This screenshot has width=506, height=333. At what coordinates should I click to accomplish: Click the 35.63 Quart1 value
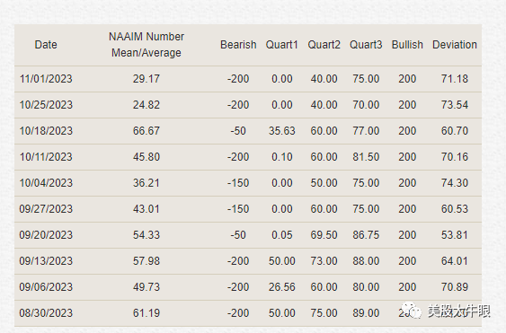pos(281,131)
